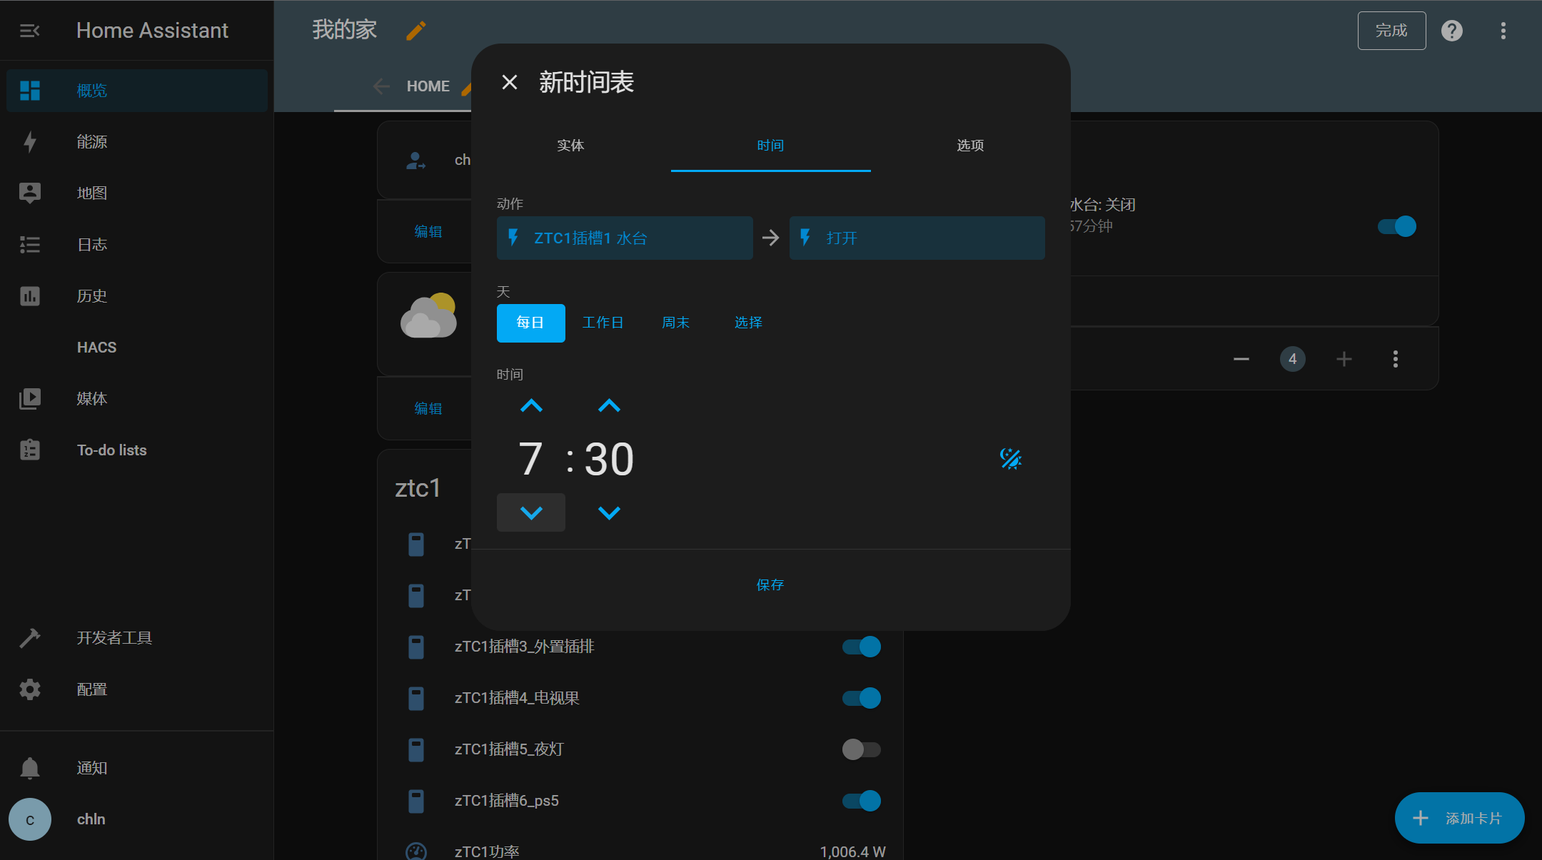The image size is (1542, 860).
Task: Open the help question mark icon
Action: (1452, 31)
